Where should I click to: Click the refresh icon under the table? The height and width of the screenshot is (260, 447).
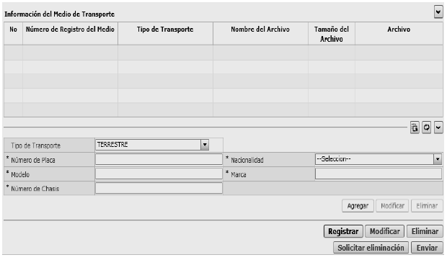pos(427,127)
